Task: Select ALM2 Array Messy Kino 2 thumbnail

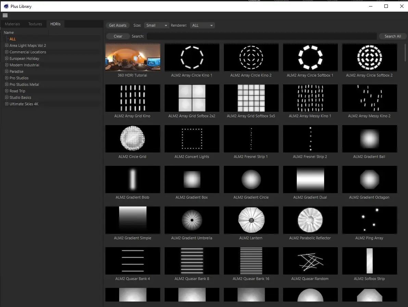Action: 369,98
